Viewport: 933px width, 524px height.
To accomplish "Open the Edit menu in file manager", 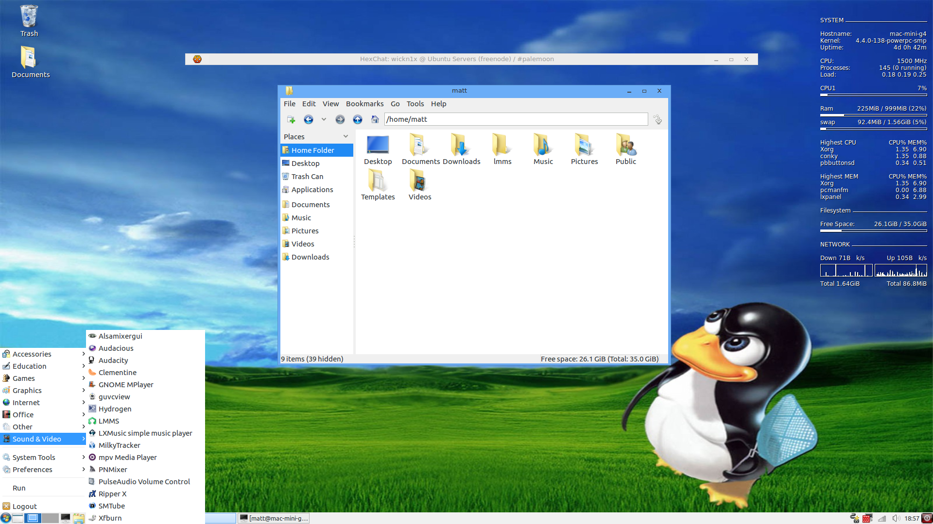I will (309, 104).
